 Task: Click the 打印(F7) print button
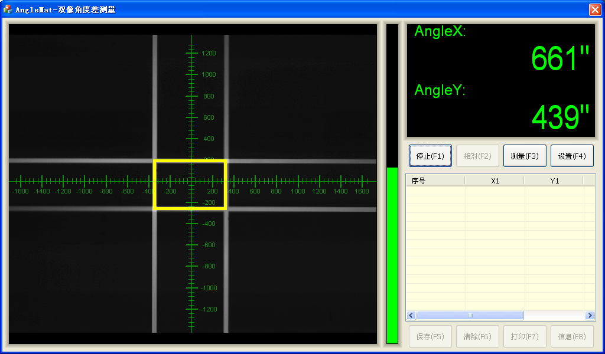tap(525, 336)
